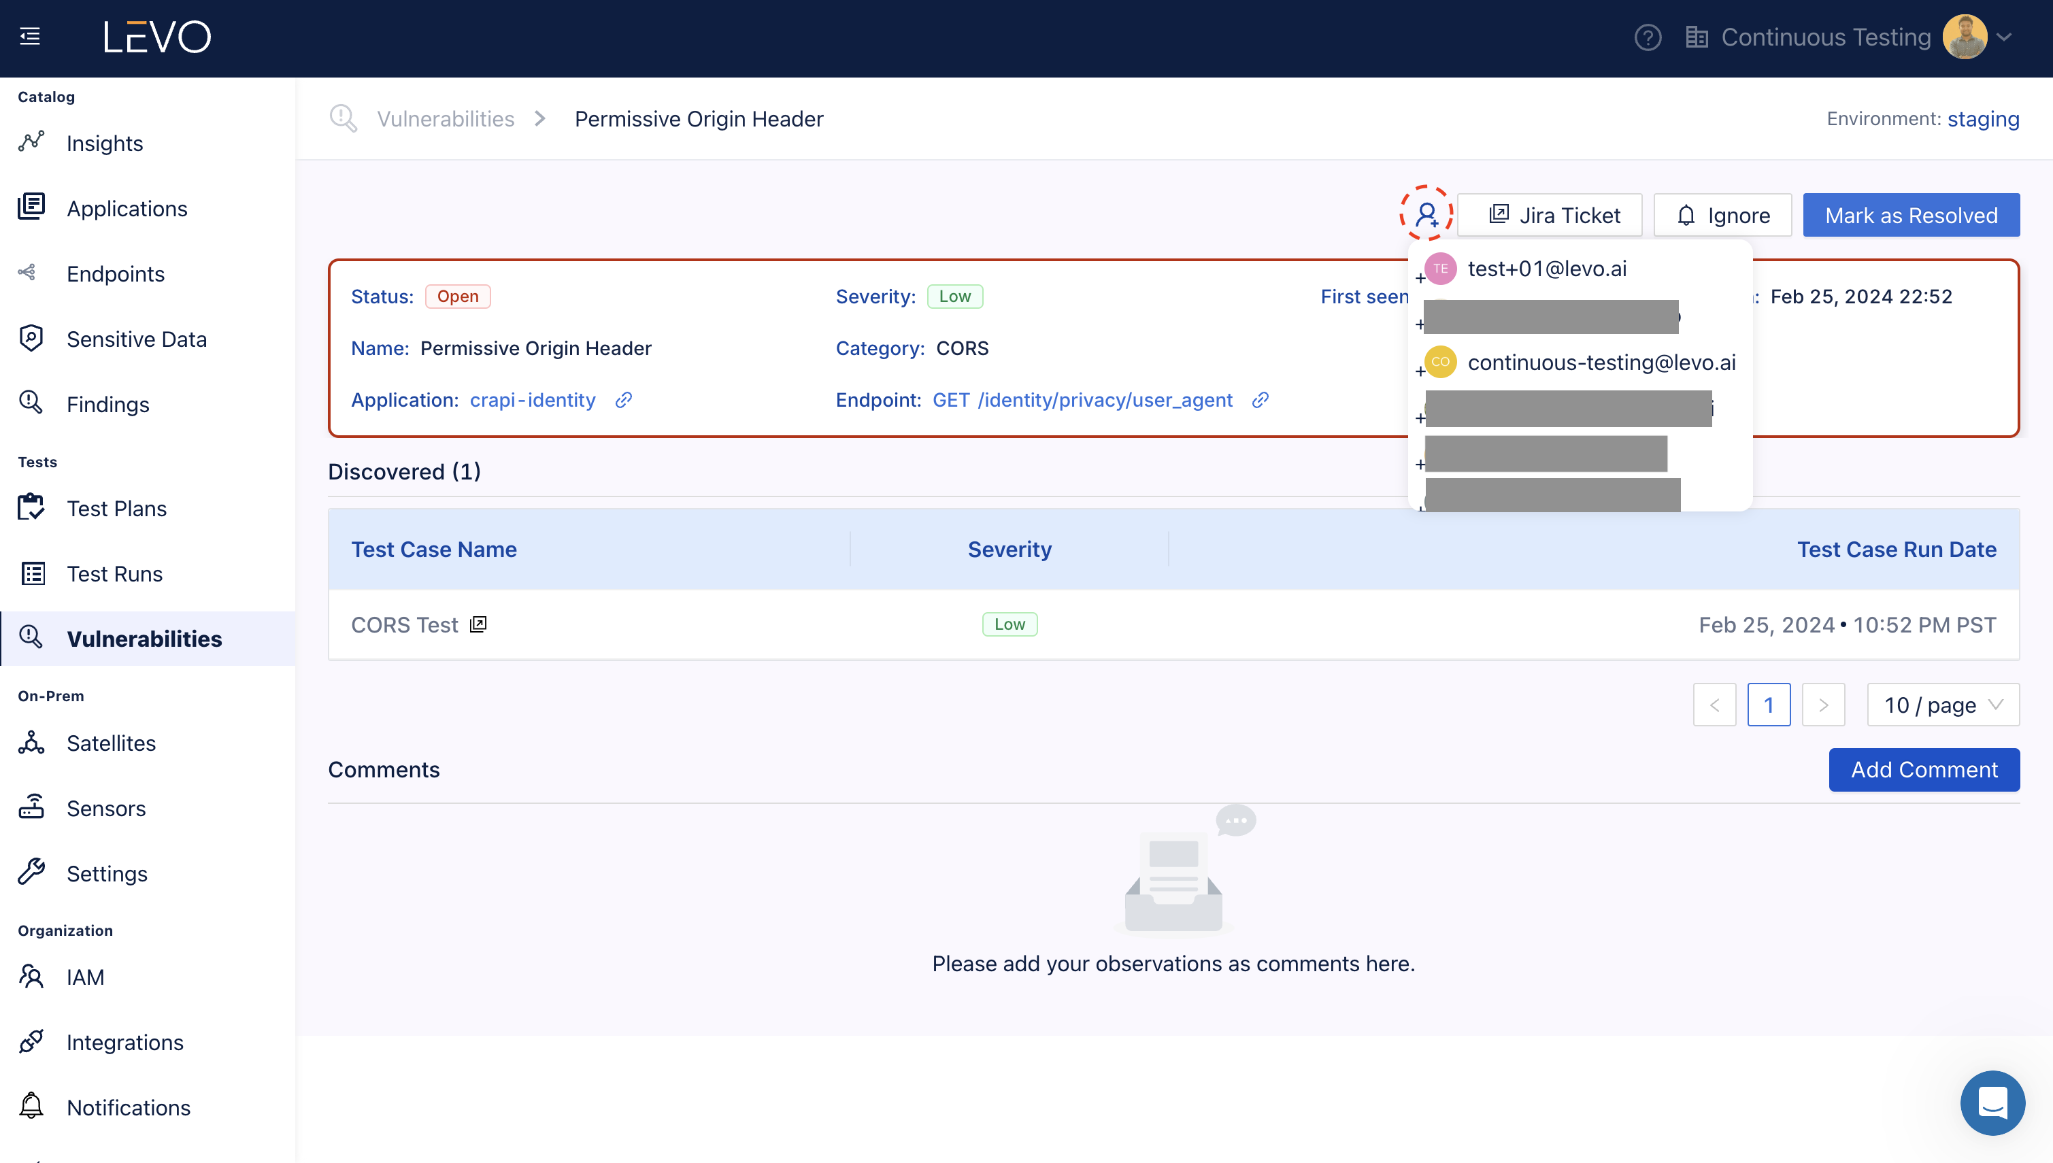Open Test Plans in sidebar
Viewport: 2053px width, 1163px height.
click(x=116, y=509)
